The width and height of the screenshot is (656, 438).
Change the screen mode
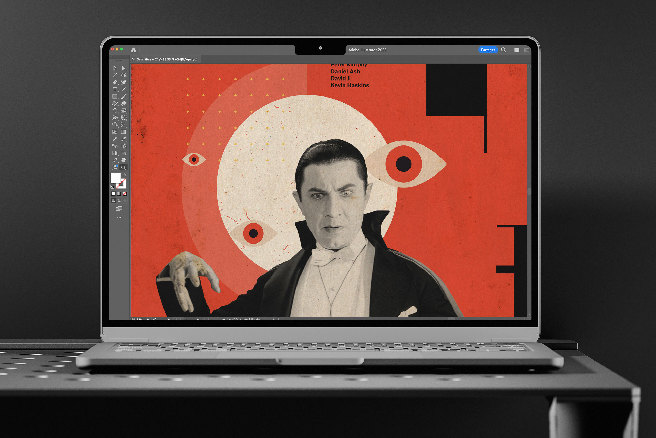(x=119, y=208)
